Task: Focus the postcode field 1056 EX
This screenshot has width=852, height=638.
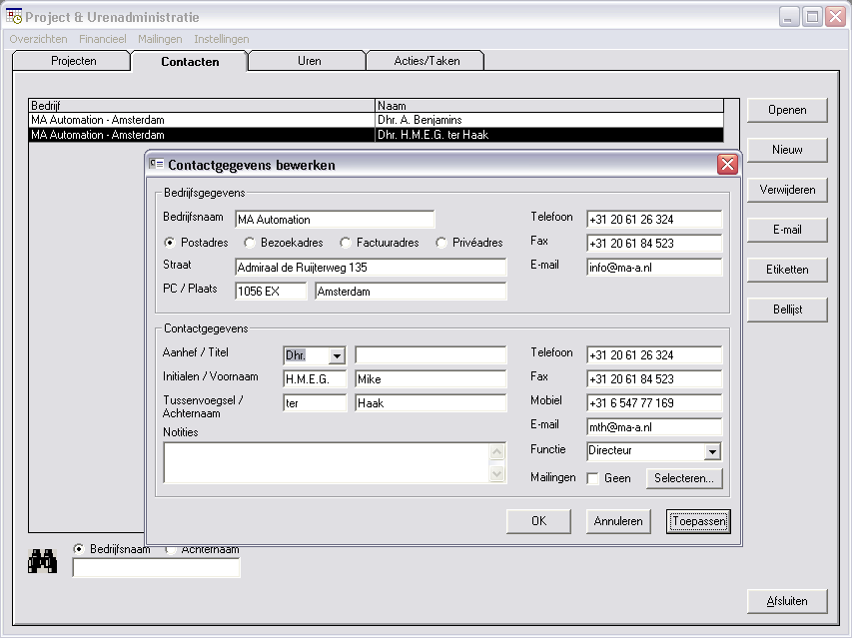Action: (271, 291)
